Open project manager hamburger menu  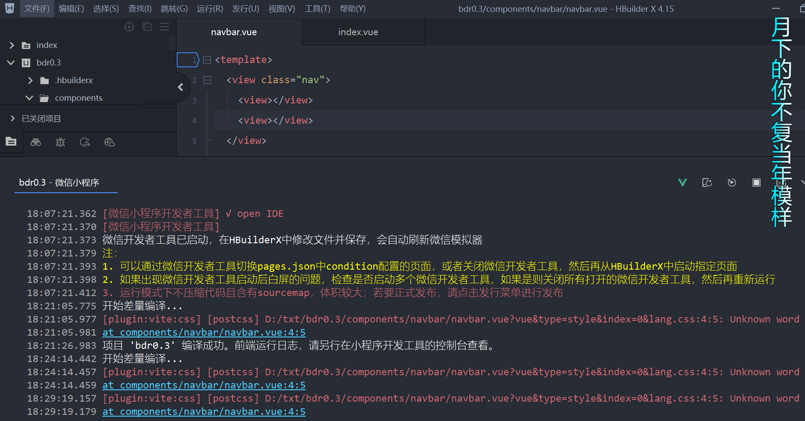point(164,27)
